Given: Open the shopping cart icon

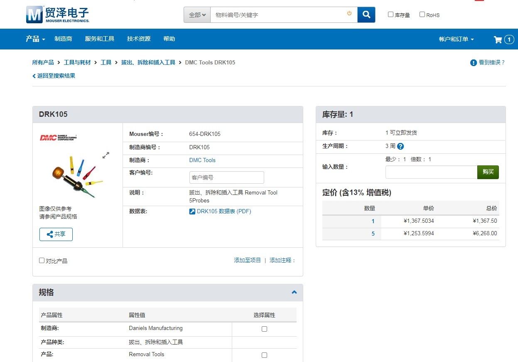Looking at the screenshot, I should (x=498, y=39).
